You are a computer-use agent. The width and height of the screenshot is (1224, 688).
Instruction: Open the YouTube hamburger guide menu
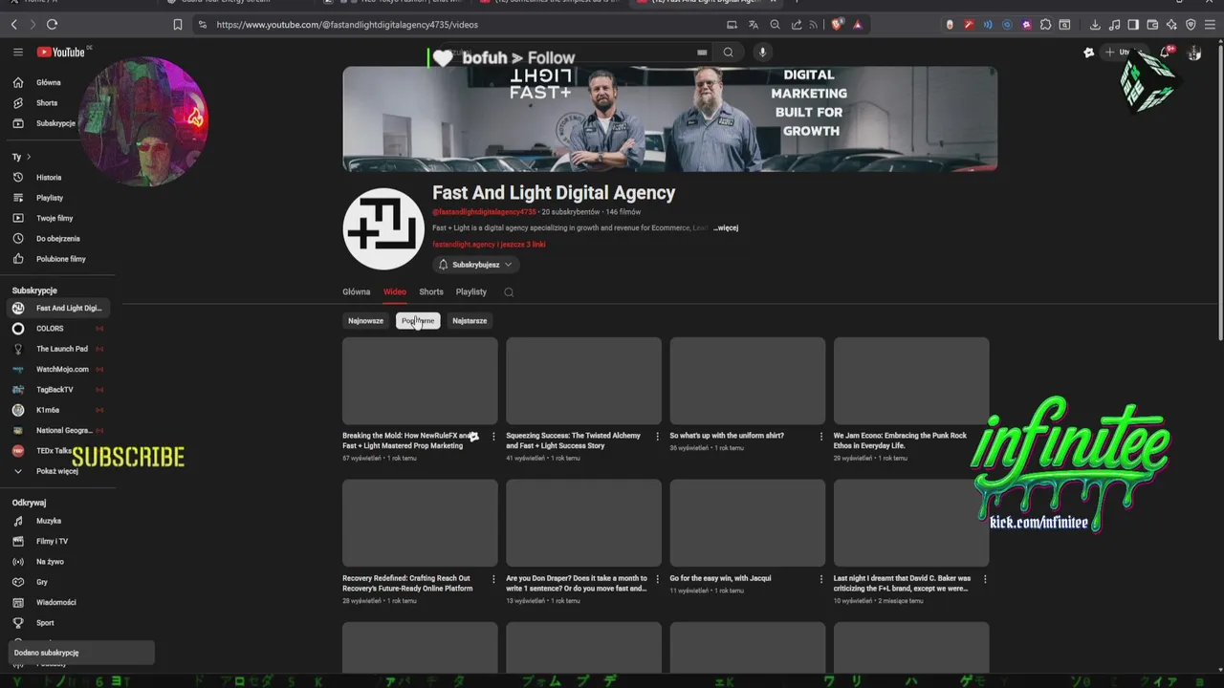(17, 52)
